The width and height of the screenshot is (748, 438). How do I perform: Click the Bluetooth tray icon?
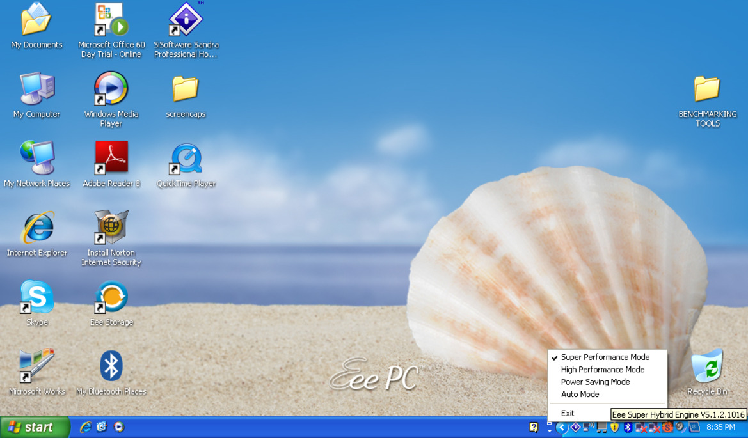tap(627, 427)
